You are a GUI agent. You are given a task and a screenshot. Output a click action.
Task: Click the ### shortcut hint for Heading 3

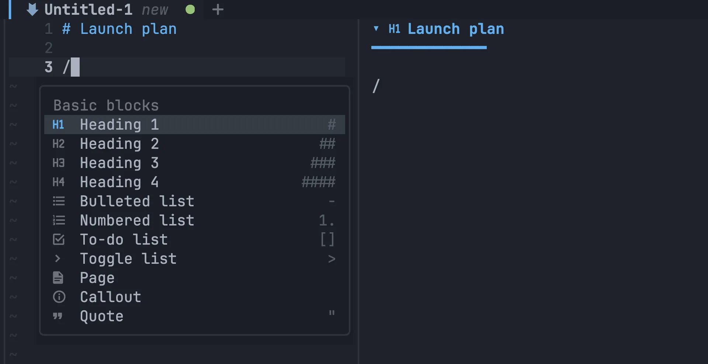point(323,163)
